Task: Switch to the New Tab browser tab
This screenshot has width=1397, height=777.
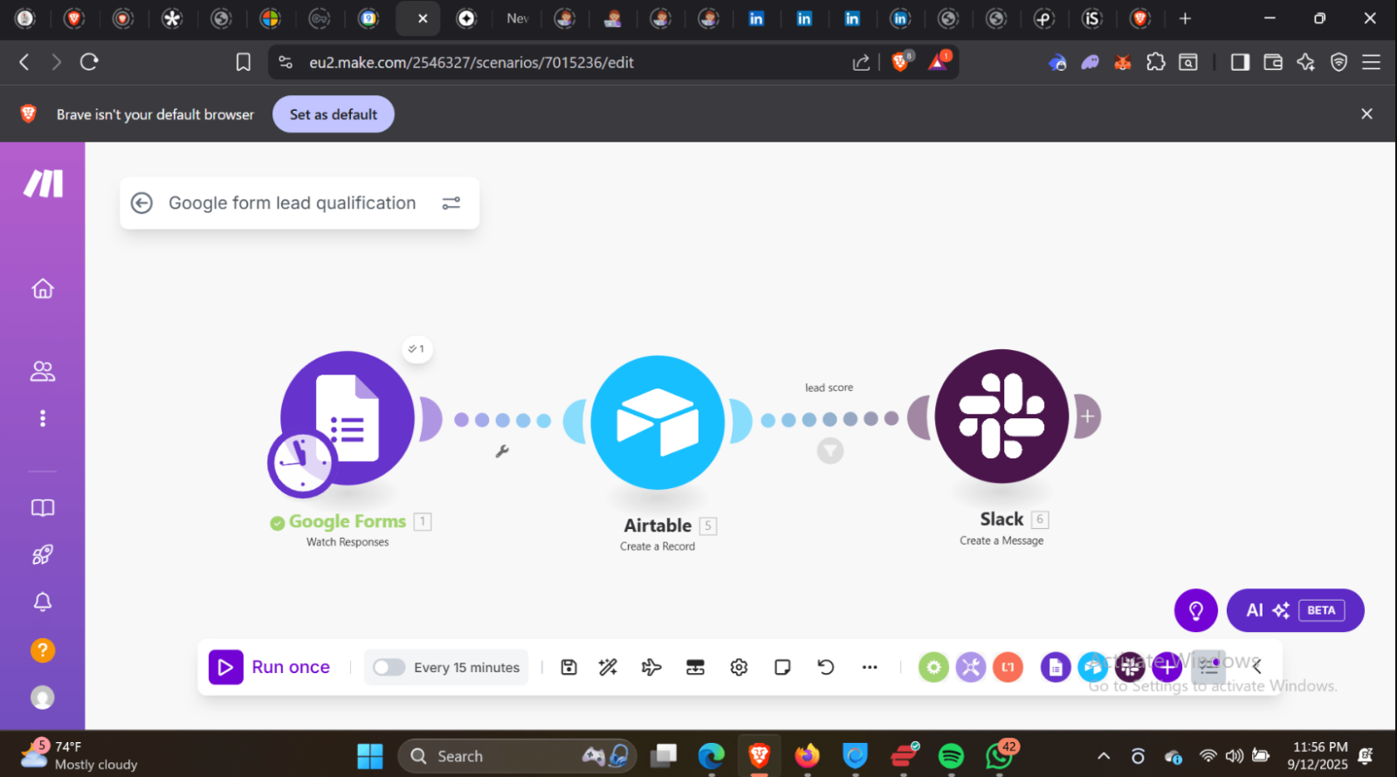Action: (517, 18)
